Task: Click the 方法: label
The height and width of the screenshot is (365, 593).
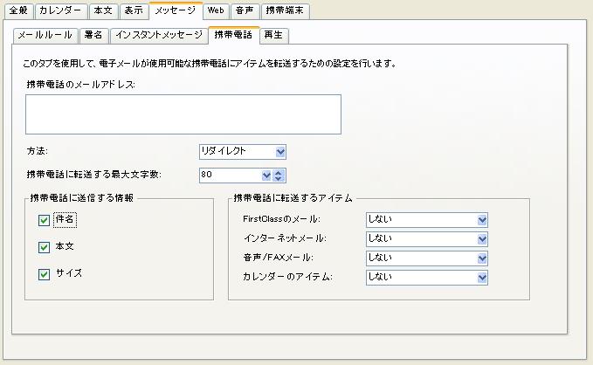Action: (x=37, y=151)
